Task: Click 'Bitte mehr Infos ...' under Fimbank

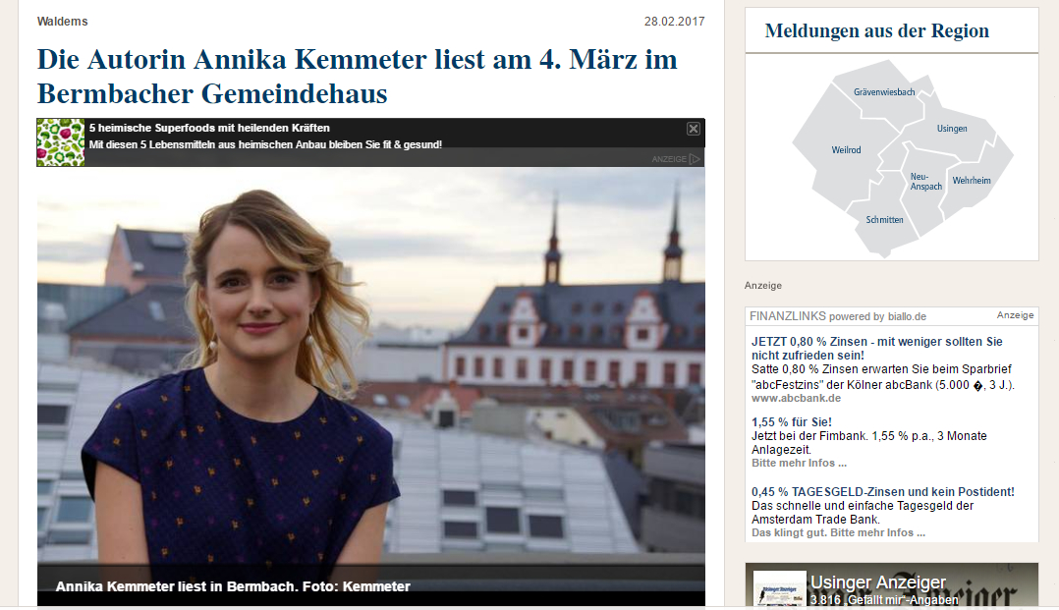Action: 799,464
